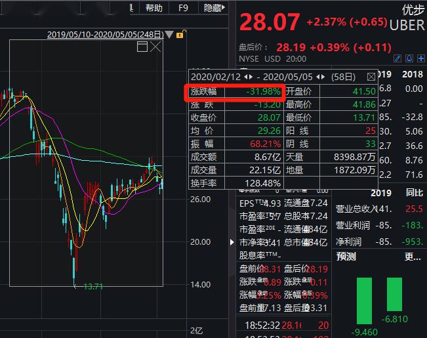This screenshot has height=338, width=427.
Task: Click the 盘前量 7.13 field
Action: pyautogui.click(x=260, y=308)
